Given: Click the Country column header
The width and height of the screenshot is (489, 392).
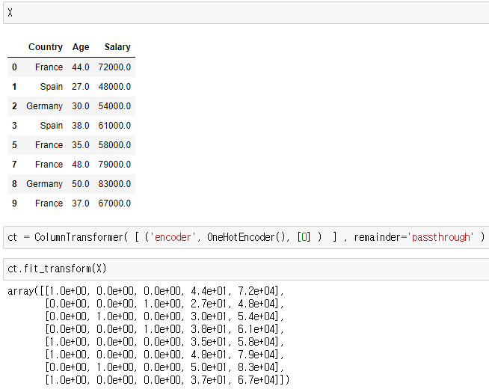Looking at the screenshot, I should coord(46,47).
